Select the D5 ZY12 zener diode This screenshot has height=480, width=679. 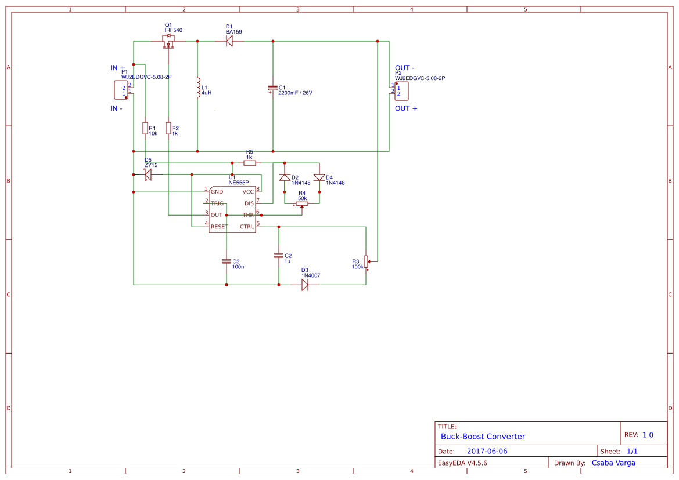pos(148,176)
